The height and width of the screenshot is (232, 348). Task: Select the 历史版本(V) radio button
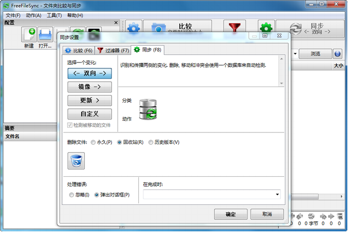point(164,142)
